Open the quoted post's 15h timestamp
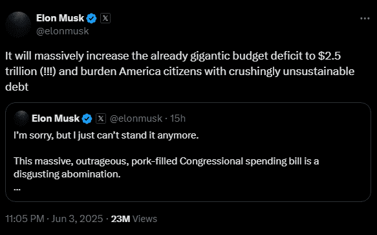This screenshot has width=377, height=235. [178, 118]
